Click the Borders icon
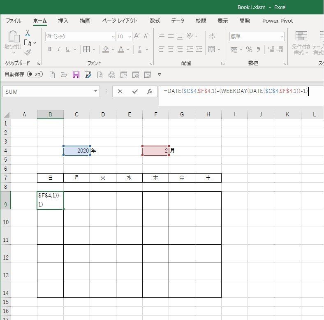Viewport: 324px width, 320px height. pyautogui.click(x=86, y=49)
